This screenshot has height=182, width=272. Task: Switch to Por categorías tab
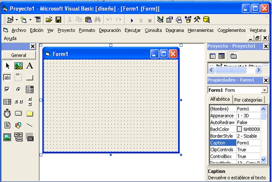click(x=248, y=100)
